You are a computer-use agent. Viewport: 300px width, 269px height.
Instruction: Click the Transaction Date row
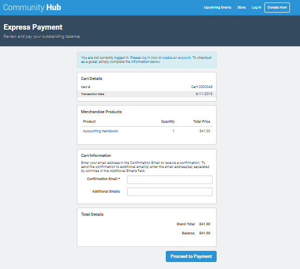(147, 94)
